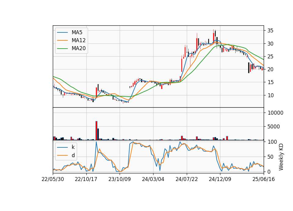Image resolution: width=293 pixels, height=211 pixels.
Task: Click the 22/10/17 date axis label
Action: [x=86, y=179]
